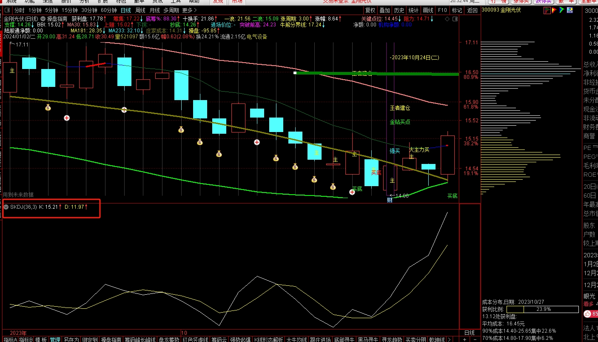Viewport: 598px width, 342px height.
Task: Apply the K线形态解析 indicator
Action: 268,339
